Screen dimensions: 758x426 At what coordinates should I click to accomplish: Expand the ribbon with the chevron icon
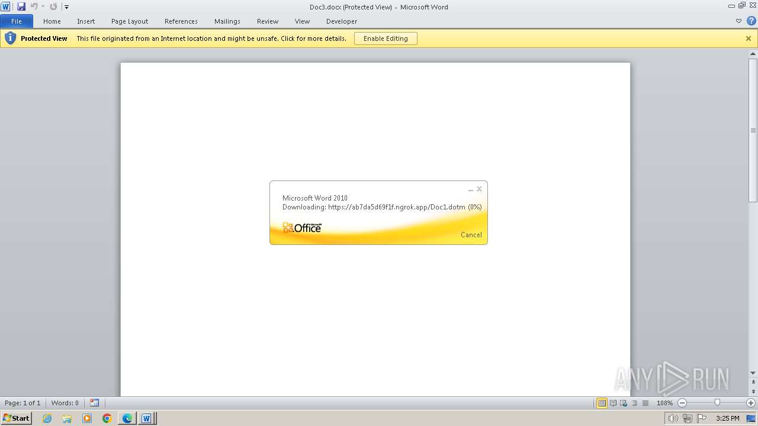[x=738, y=21]
